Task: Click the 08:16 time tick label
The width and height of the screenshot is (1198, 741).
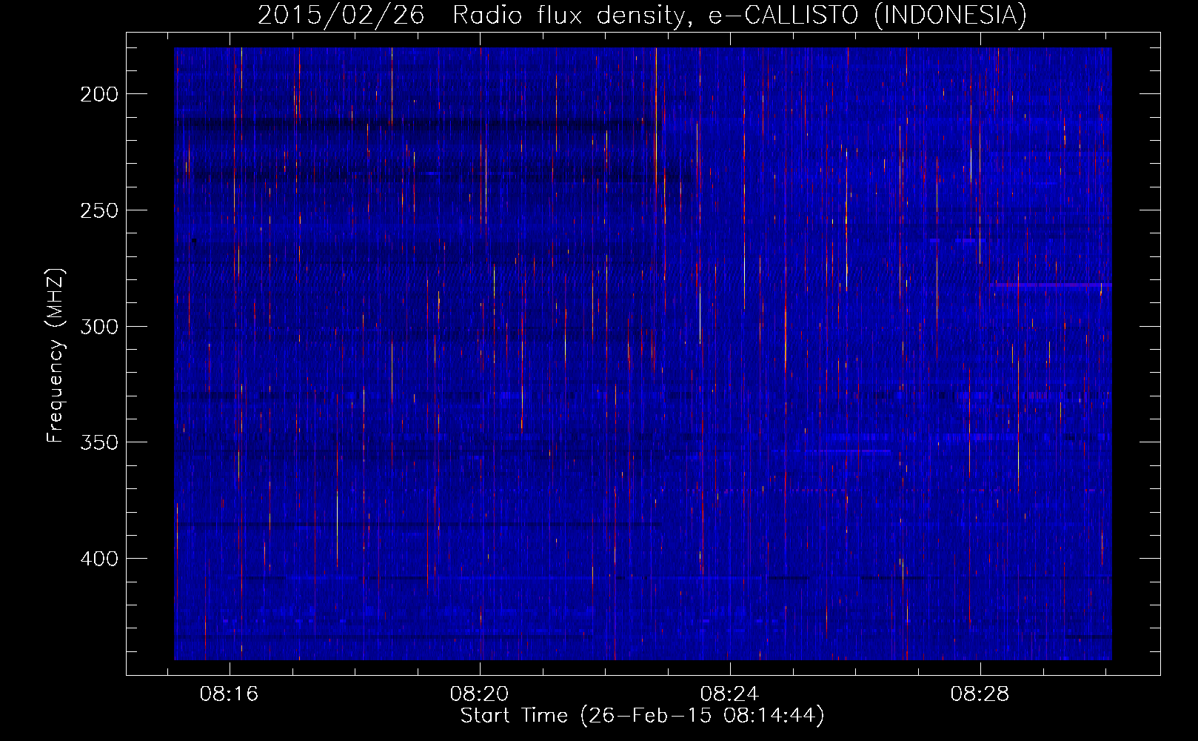Action: 229,694
